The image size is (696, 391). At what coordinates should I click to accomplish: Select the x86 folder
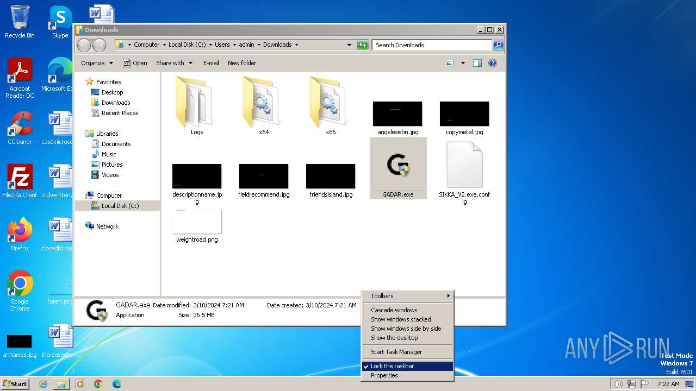click(331, 105)
